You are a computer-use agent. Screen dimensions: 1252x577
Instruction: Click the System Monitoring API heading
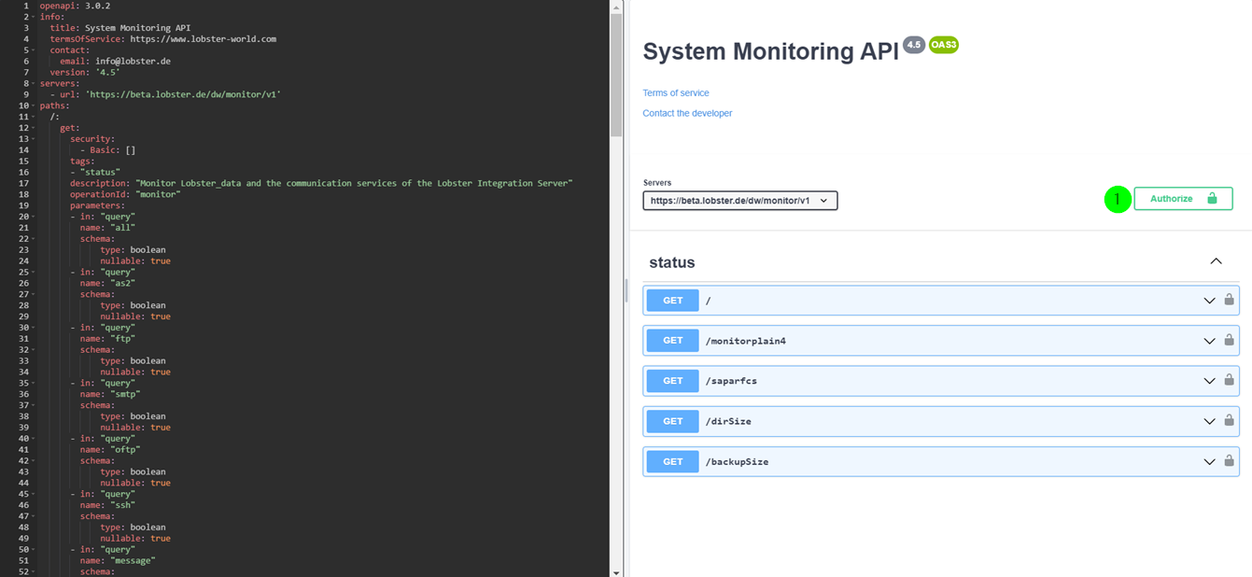coord(771,51)
